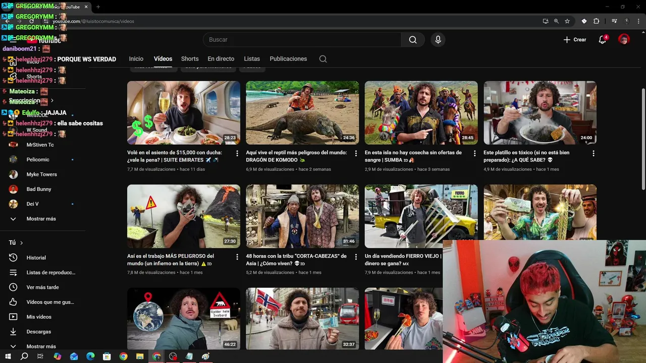Open the Publicaciones tab
The width and height of the screenshot is (646, 363).
click(x=288, y=59)
